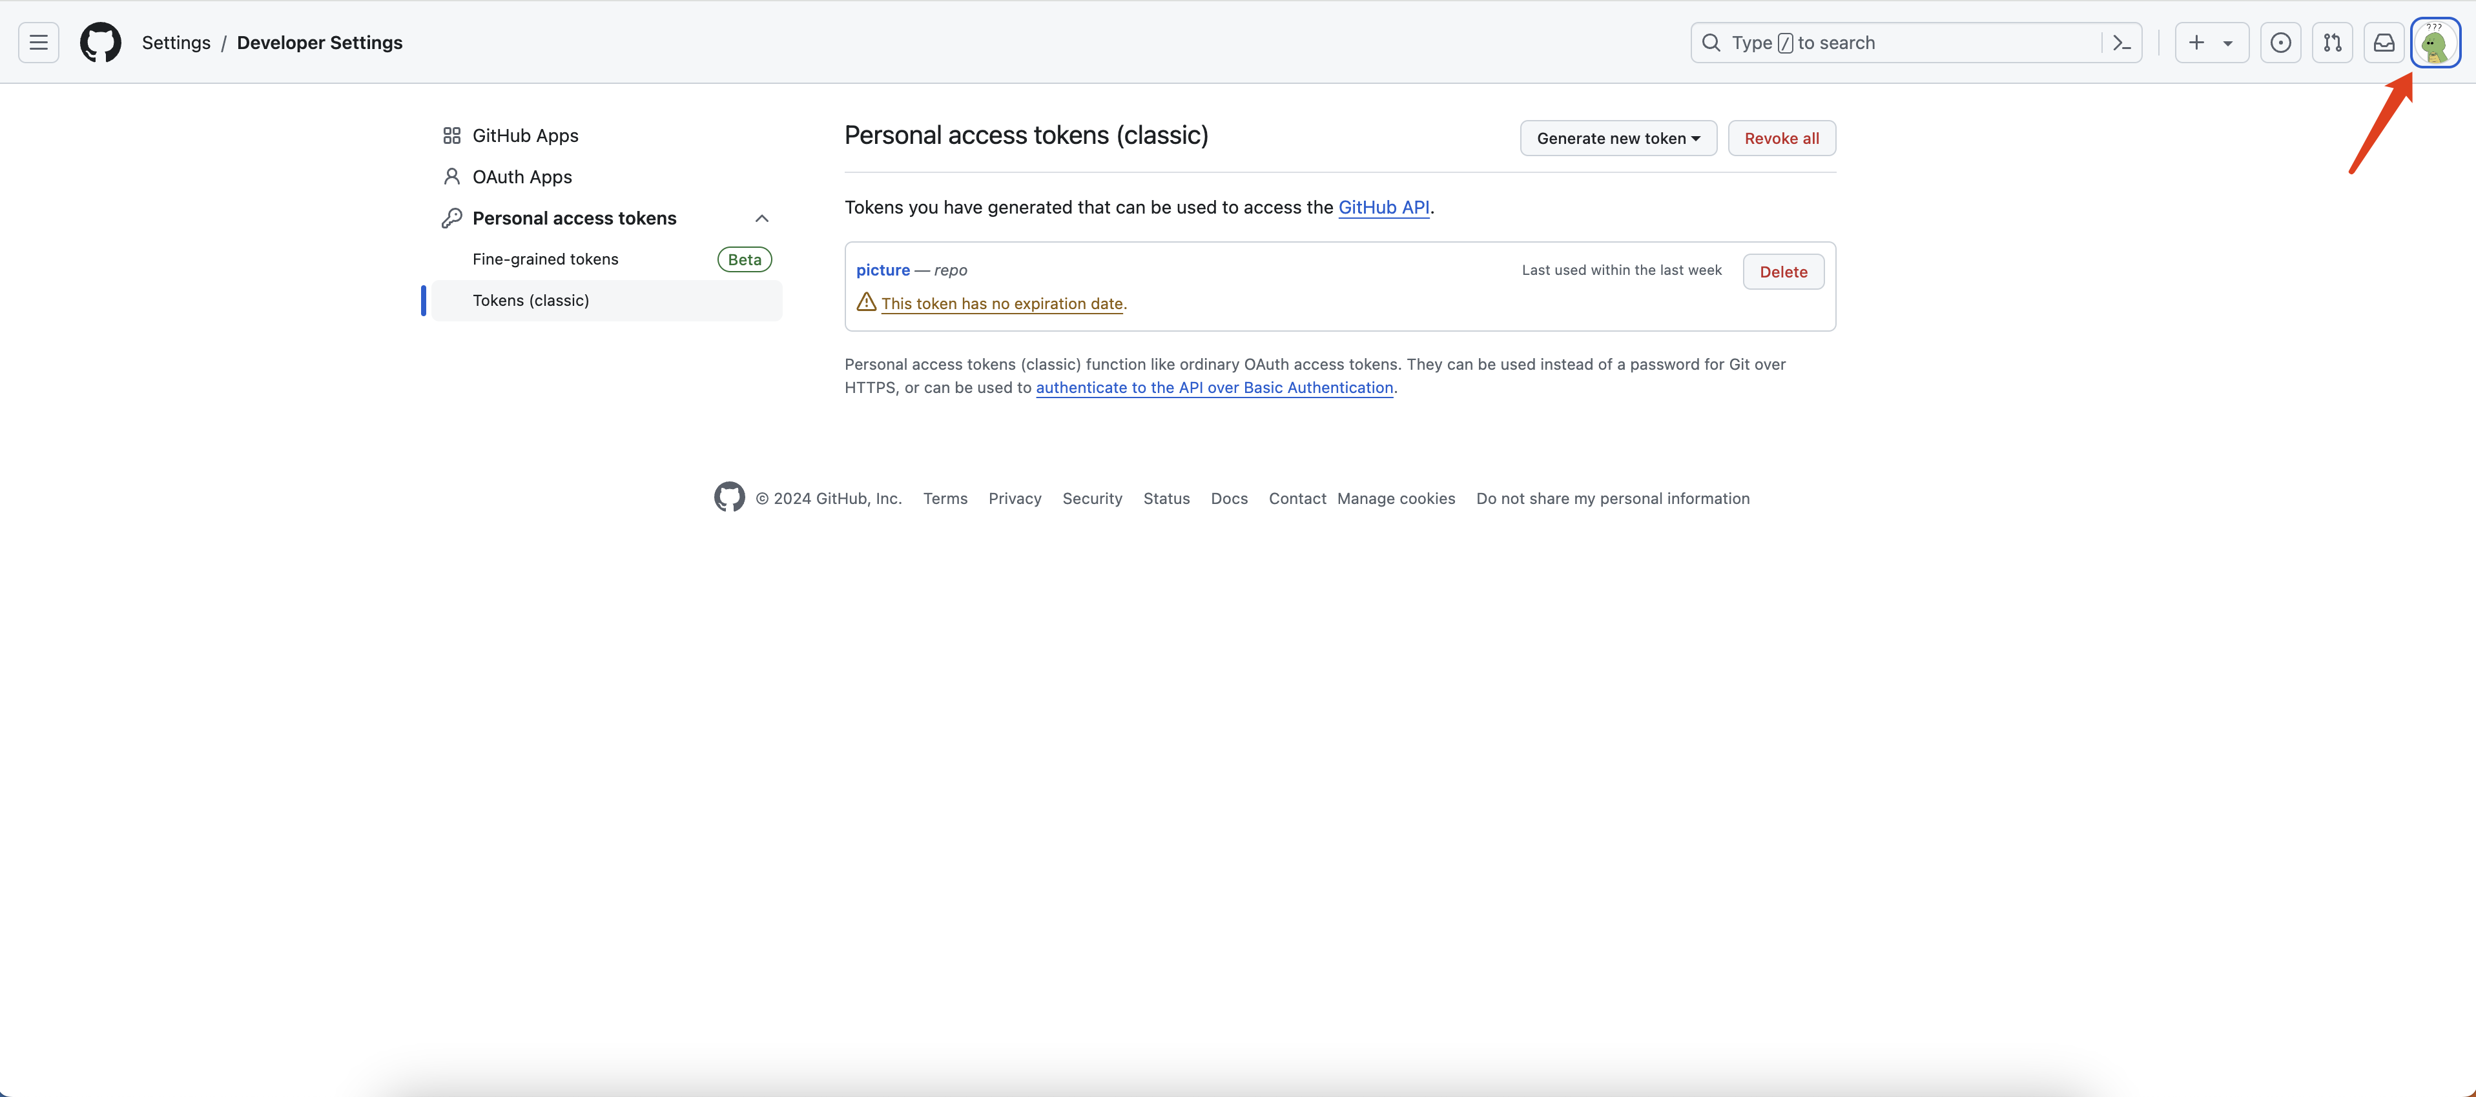Screen dimensions: 2476x1097
Task: Click the Revoke all button
Action: coord(1782,138)
